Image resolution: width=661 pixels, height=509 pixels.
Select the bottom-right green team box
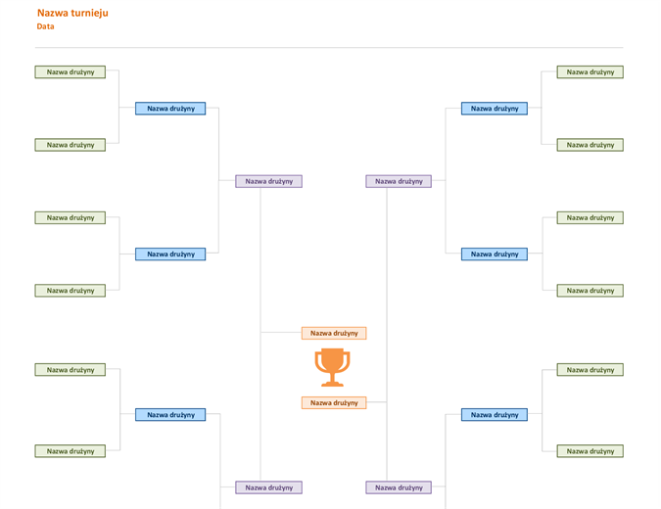point(590,451)
